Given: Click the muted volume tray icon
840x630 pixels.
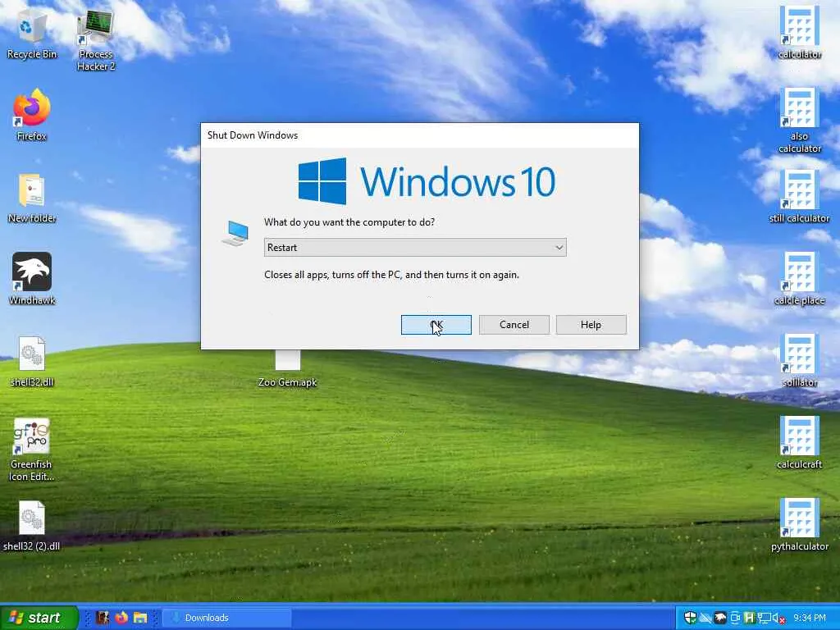Looking at the screenshot, I should (778, 619).
